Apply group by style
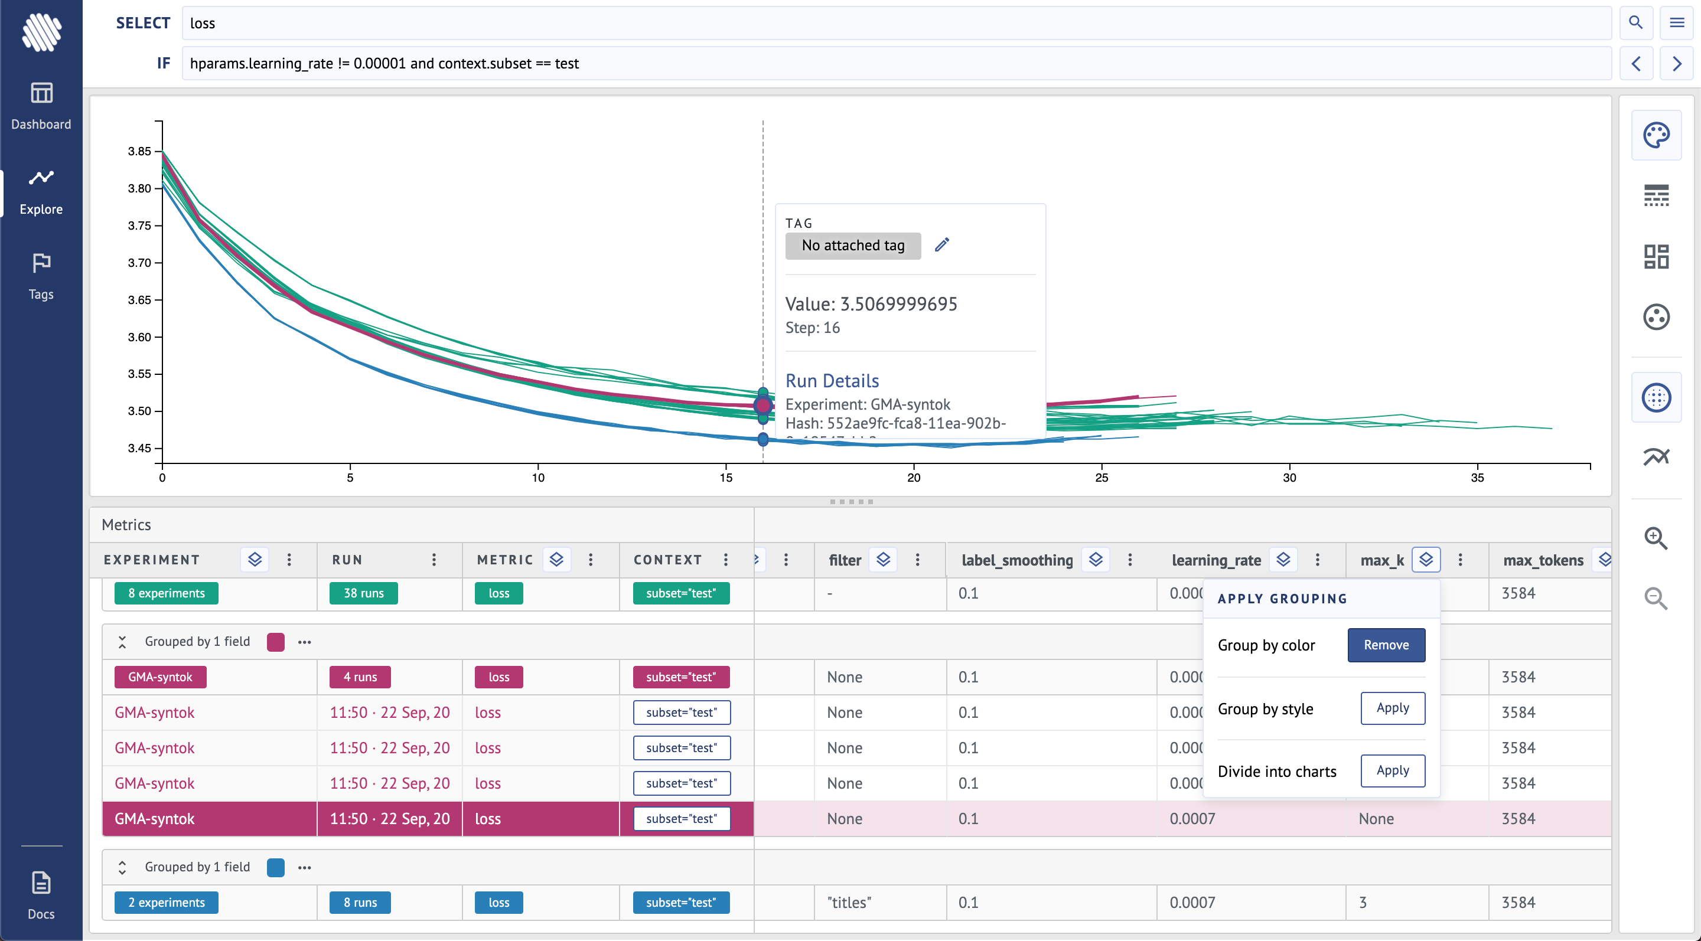 (x=1392, y=708)
